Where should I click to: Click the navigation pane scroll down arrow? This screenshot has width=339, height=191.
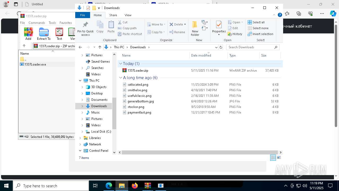(x=114, y=153)
